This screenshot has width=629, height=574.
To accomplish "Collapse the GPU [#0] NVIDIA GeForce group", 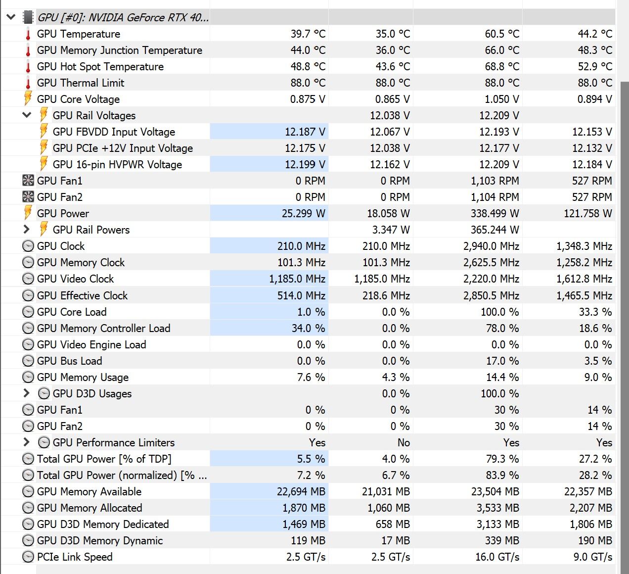I will click(10, 17).
